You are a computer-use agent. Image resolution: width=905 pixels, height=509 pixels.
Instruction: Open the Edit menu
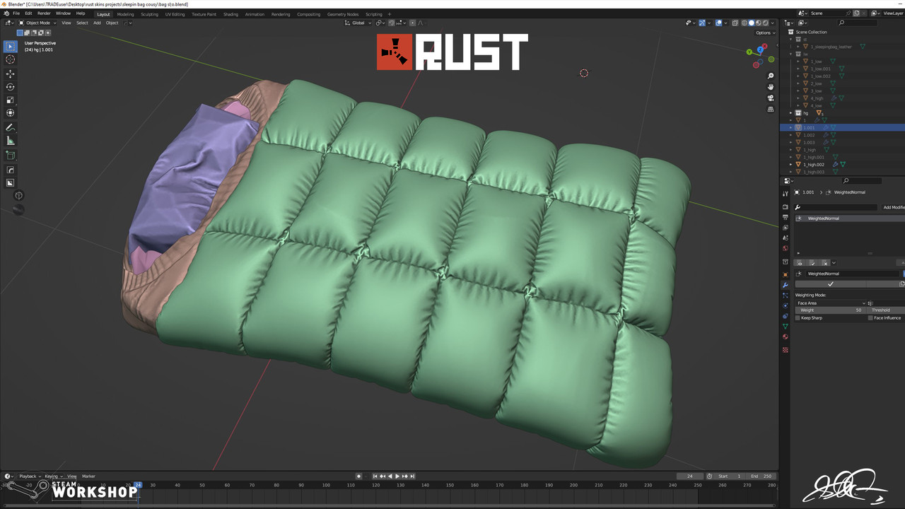coord(28,13)
